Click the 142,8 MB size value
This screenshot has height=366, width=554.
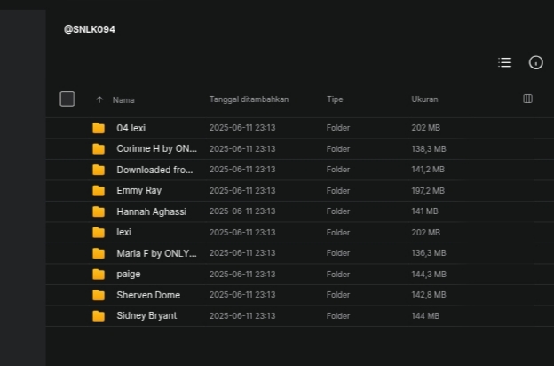point(429,295)
